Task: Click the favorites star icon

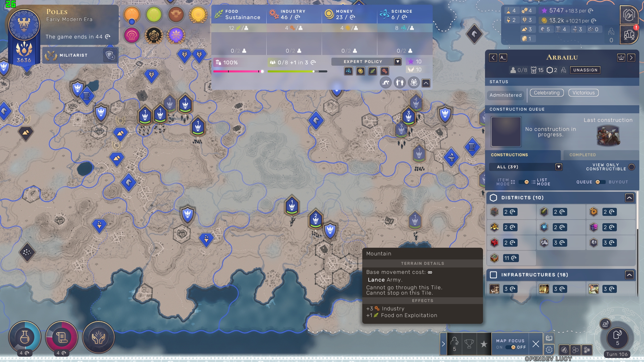Action: click(484, 344)
